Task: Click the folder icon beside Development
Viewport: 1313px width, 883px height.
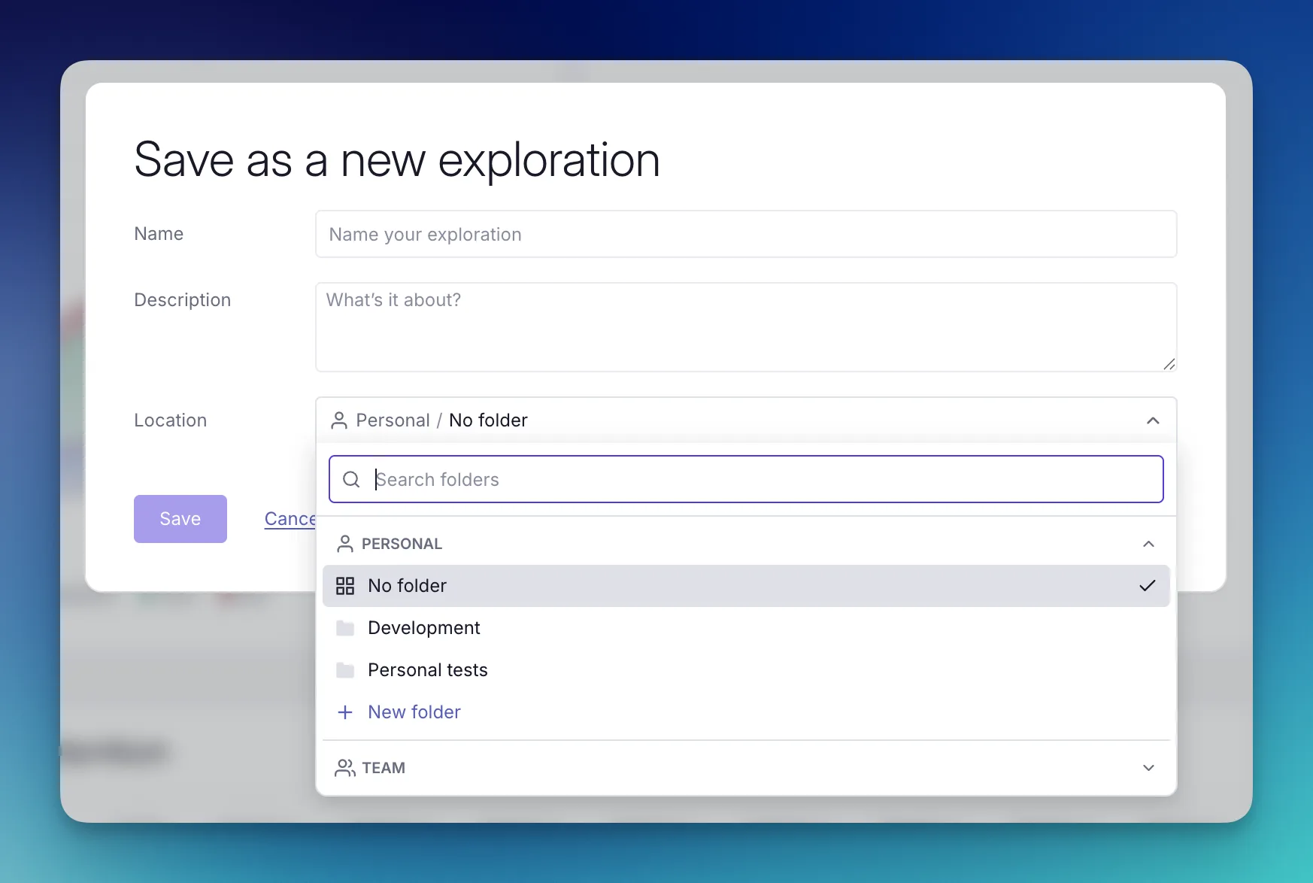Action: [345, 628]
